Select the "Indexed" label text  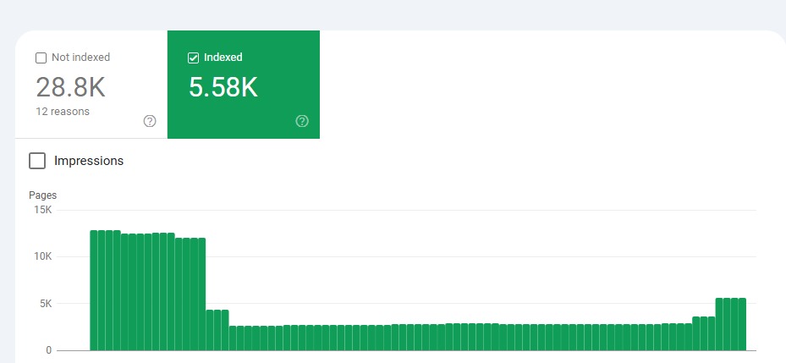click(x=223, y=58)
